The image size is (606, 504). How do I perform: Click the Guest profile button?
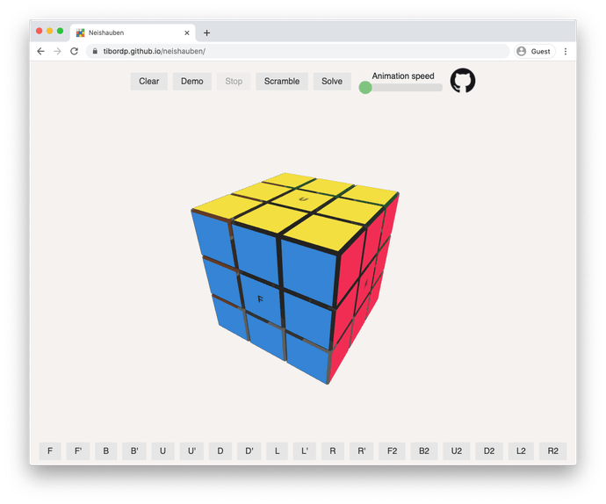coord(535,52)
